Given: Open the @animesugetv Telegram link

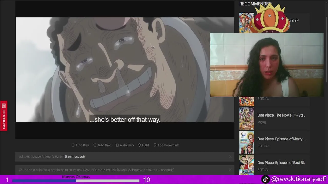Looking at the screenshot, I should [75, 157].
